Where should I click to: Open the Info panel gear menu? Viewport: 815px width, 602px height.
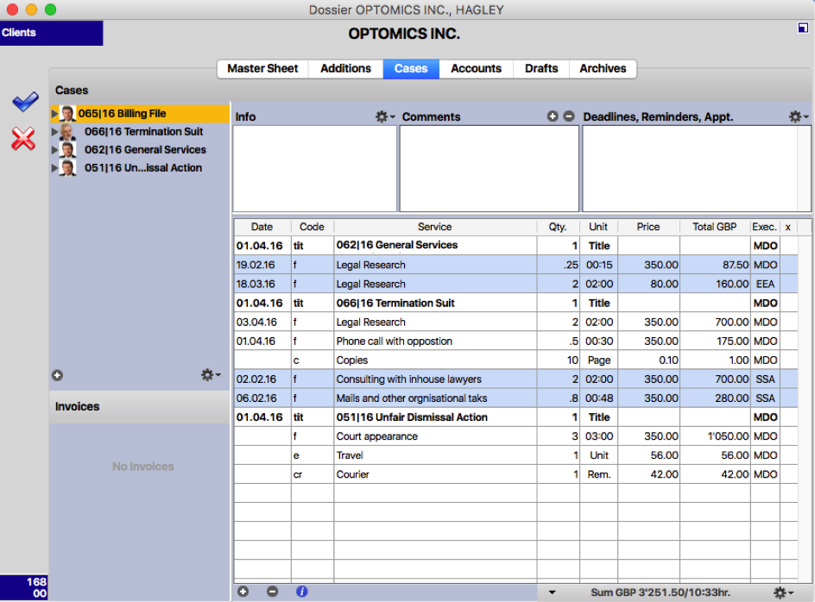tap(382, 116)
